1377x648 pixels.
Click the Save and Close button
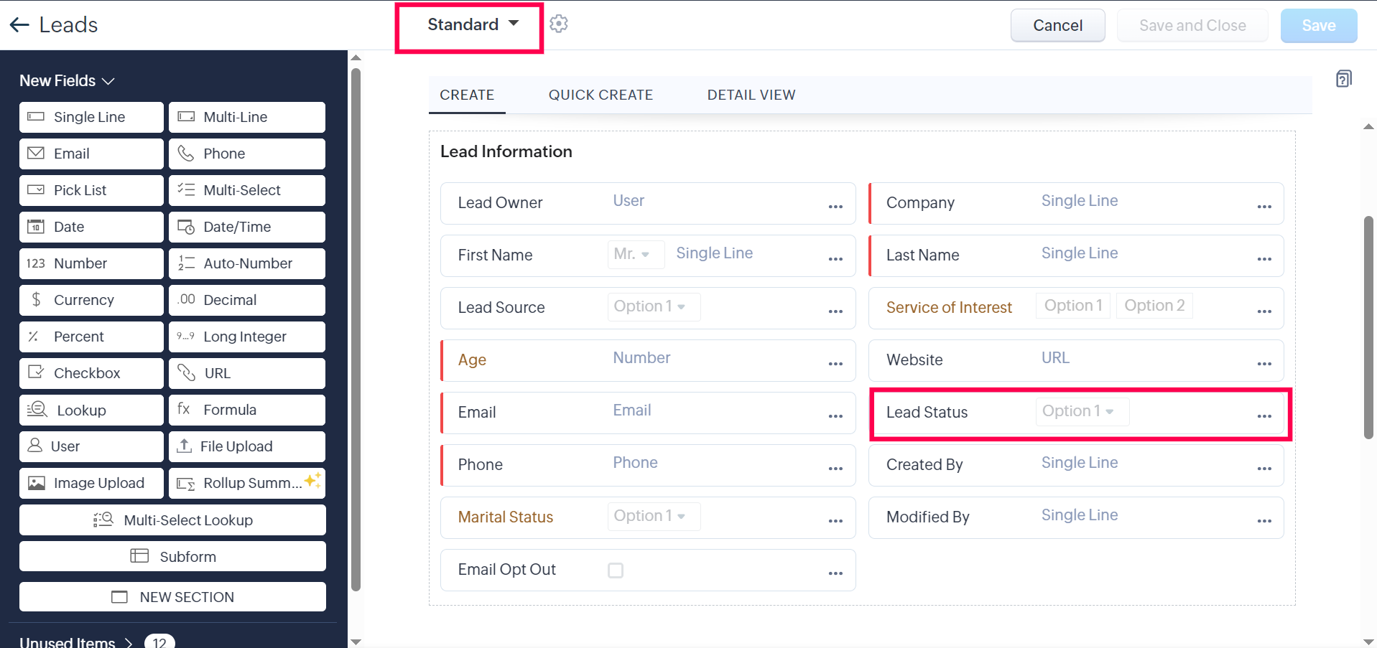1192,26
